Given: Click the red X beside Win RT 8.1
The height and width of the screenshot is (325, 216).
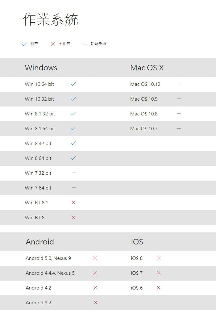Looking at the screenshot, I should (73, 202).
